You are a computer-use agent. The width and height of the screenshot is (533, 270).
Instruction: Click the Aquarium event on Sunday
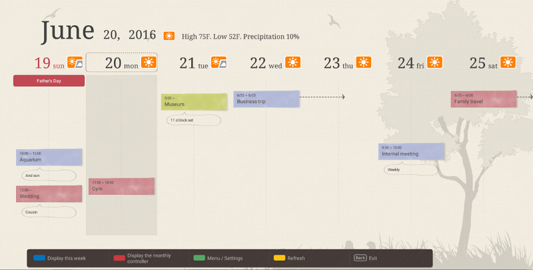pos(49,157)
